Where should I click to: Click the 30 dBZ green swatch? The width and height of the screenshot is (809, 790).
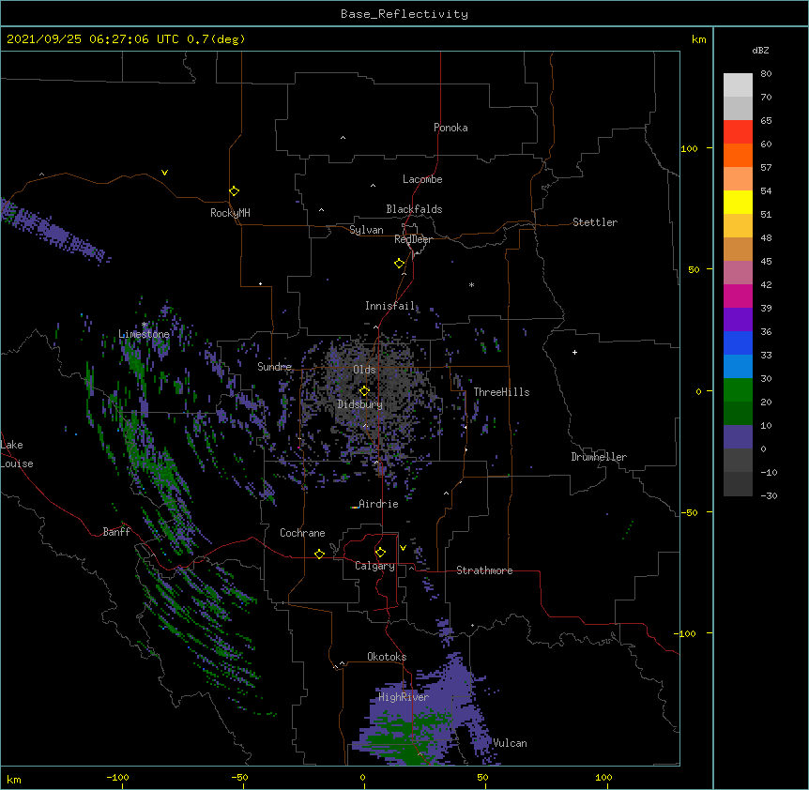pyautogui.click(x=738, y=390)
